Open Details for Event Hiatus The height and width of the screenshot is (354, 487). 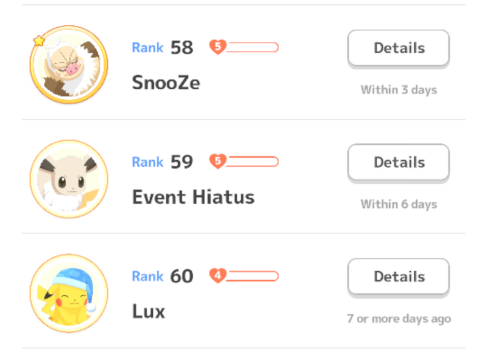click(399, 162)
